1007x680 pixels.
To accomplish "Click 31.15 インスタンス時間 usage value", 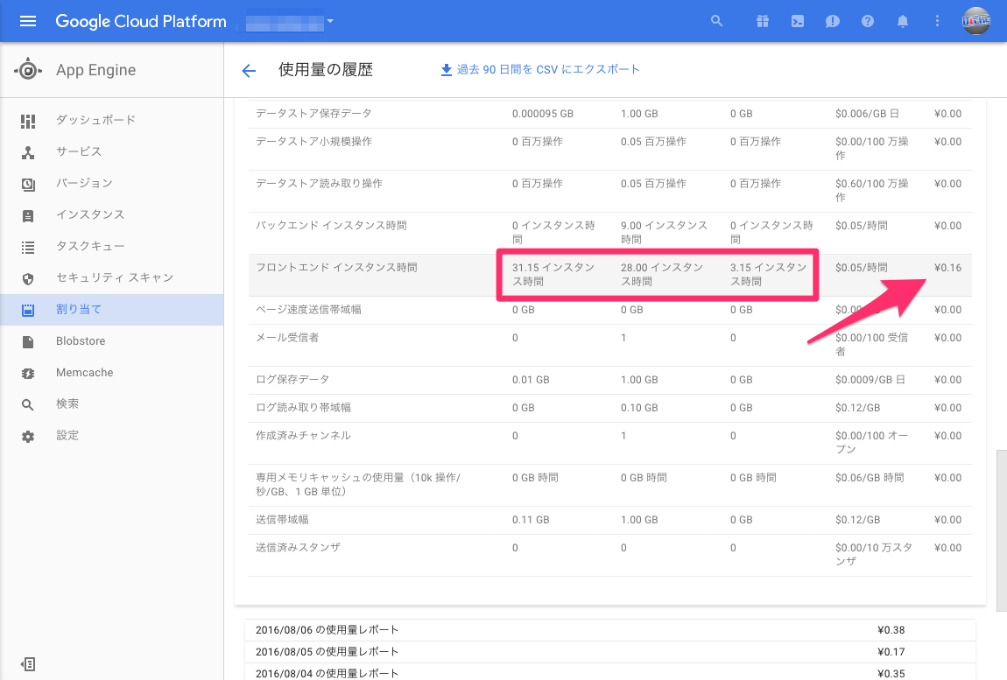I will pyautogui.click(x=553, y=274).
